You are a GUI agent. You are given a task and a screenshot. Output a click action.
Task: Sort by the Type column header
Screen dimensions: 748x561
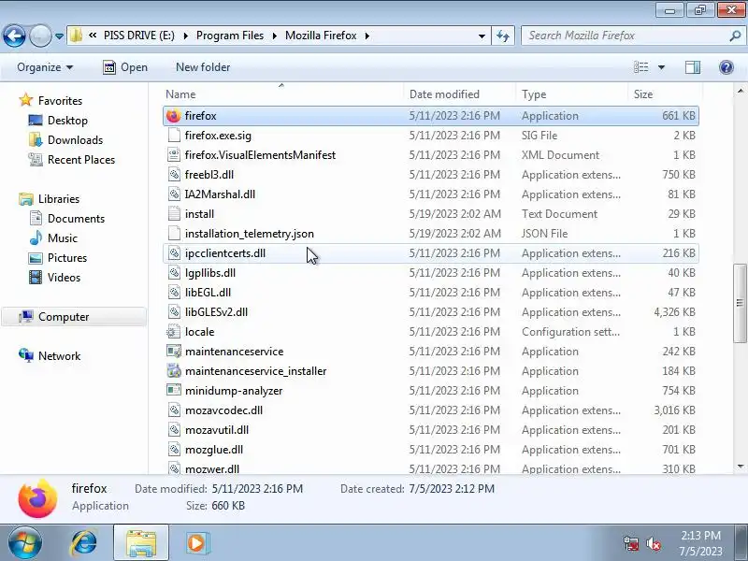(x=571, y=94)
